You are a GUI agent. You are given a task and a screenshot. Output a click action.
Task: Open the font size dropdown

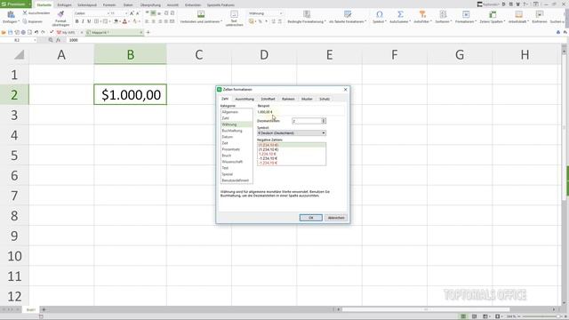point(126,13)
